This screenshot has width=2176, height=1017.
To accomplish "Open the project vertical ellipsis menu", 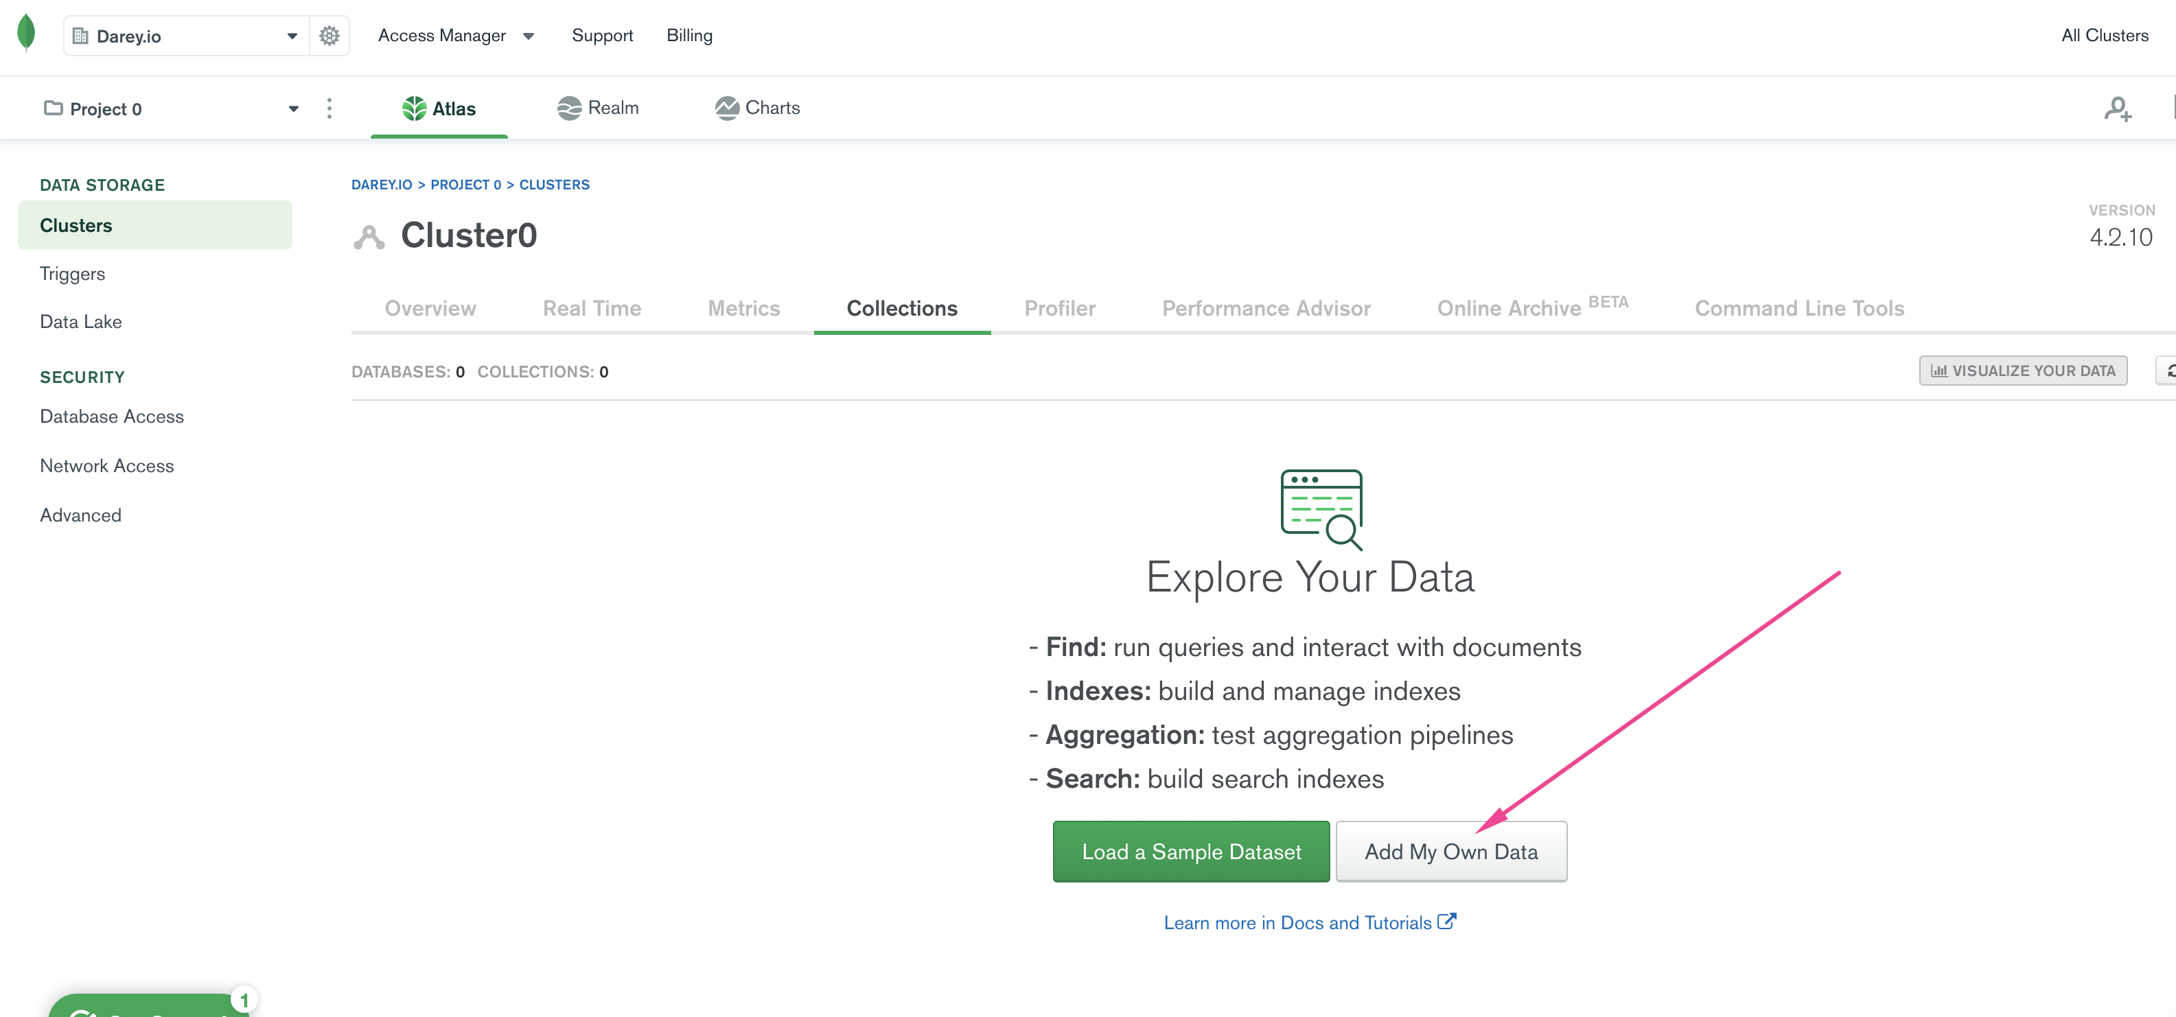I will coord(329,108).
